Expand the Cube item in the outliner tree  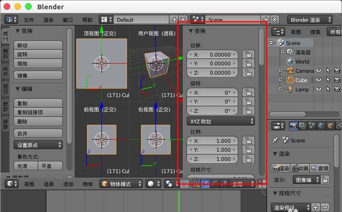click(280, 80)
